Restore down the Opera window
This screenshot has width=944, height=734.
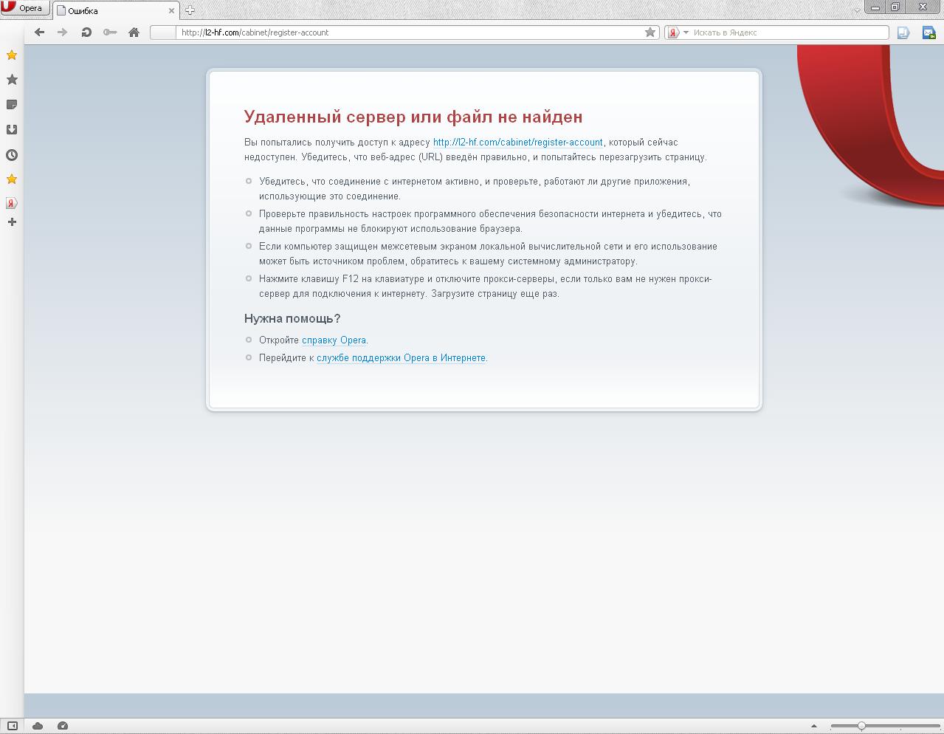pyautogui.click(x=895, y=7)
